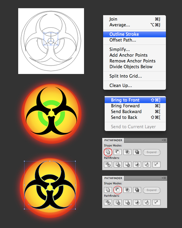Click the red-circled Unite icon in Pathfinder
182x228 pixels.
coord(108,152)
